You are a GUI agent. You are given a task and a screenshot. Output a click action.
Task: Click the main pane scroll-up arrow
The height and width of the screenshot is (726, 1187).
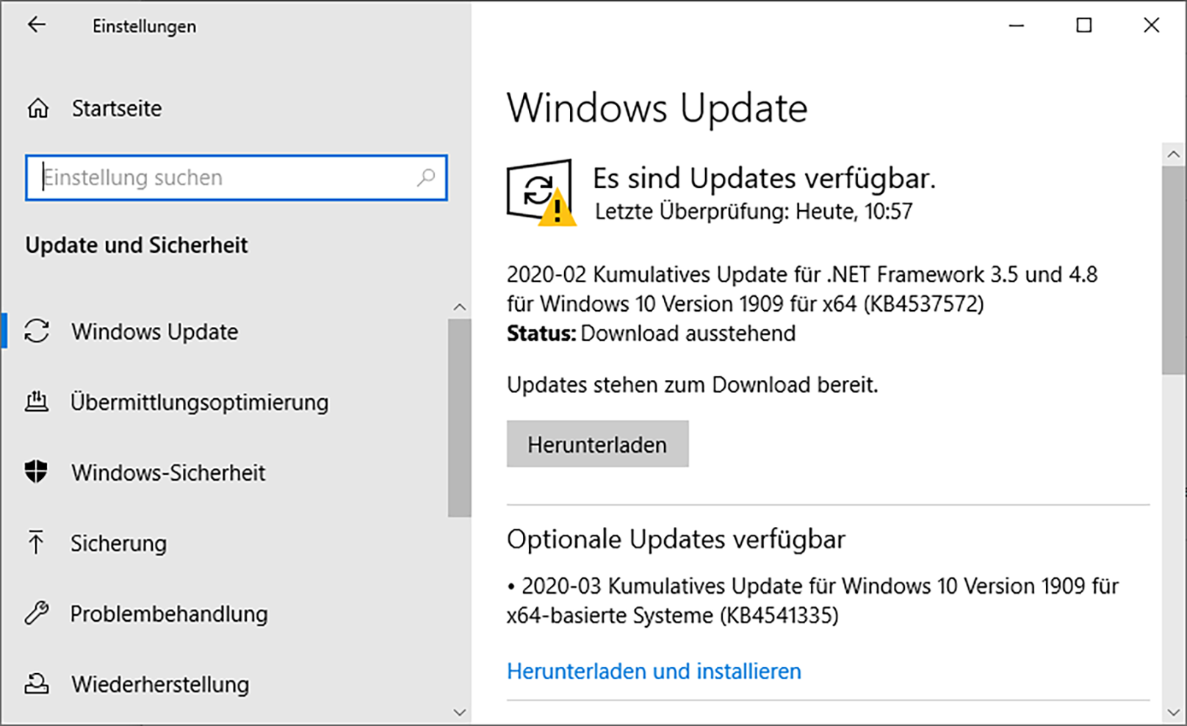[1173, 154]
